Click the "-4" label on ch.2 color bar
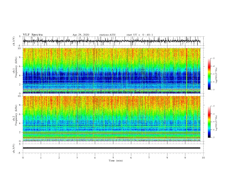229x177 pixels. coord(213,114)
